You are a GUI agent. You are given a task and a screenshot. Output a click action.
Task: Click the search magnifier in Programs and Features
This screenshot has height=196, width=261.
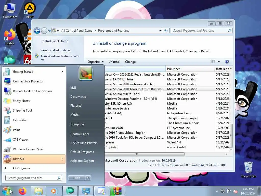[229, 31]
